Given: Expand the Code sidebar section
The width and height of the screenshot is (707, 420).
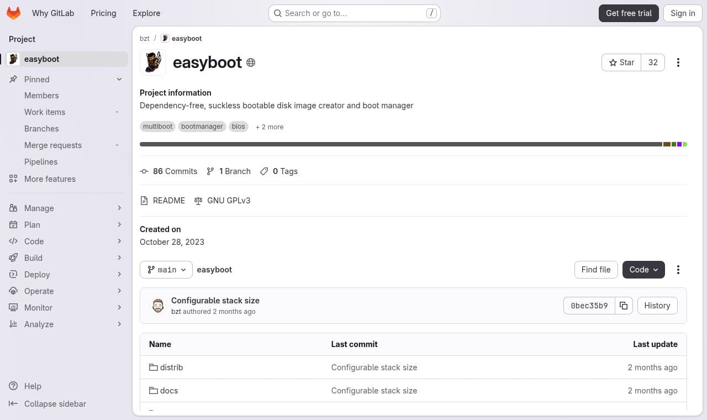Looking at the screenshot, I should (66, 242).
